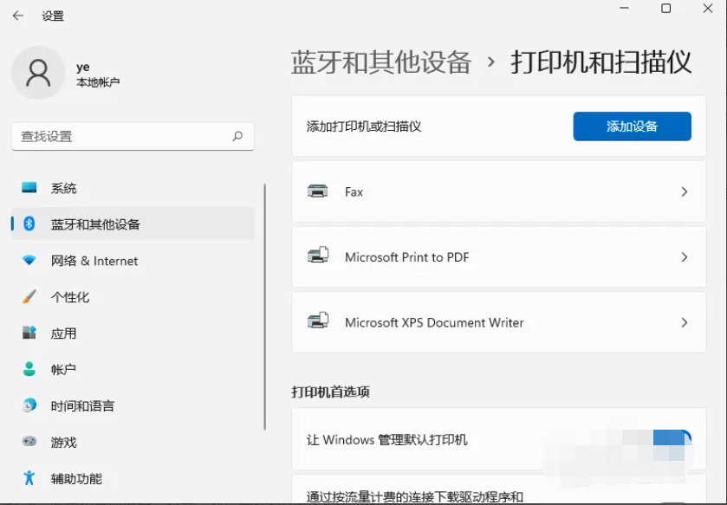Click the 系统 monitor icon in sidebar
Image resolution: width=727 pixels, height=505 pixels.
click(x=29, y=188)
